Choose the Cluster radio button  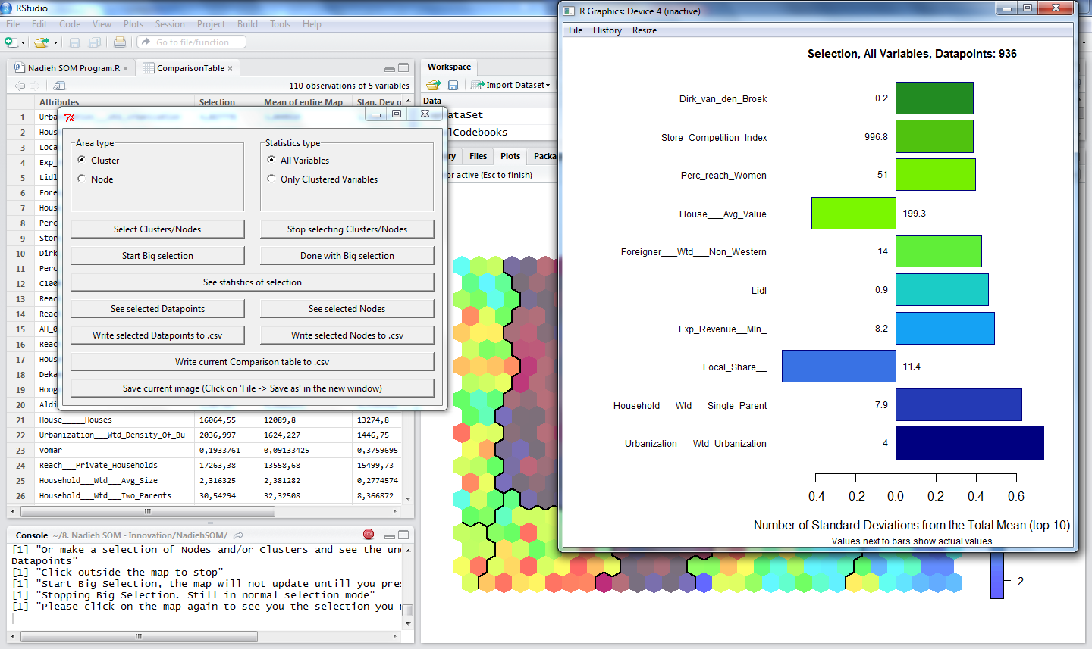[82, 160]
